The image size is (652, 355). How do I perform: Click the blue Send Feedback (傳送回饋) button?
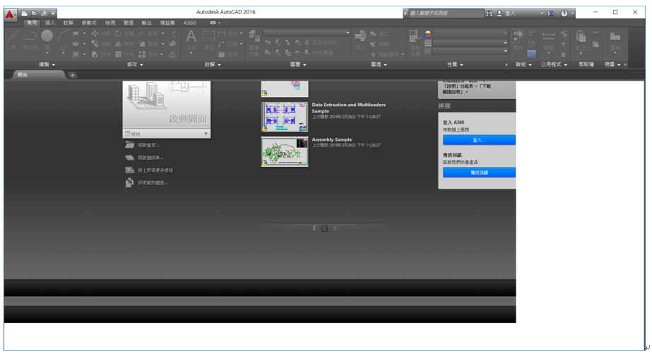[479, 173]
